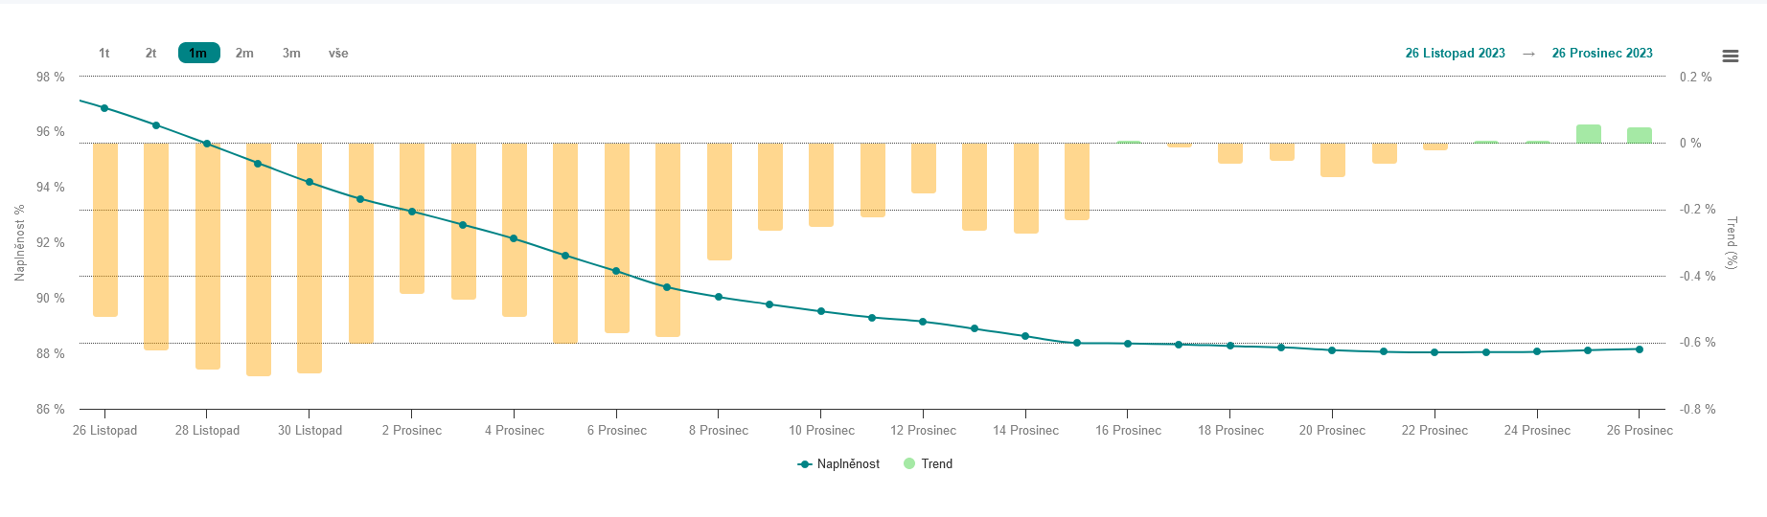
Task: Select the 1t time range
Action: pyautogui.click(x=104, y=54)
